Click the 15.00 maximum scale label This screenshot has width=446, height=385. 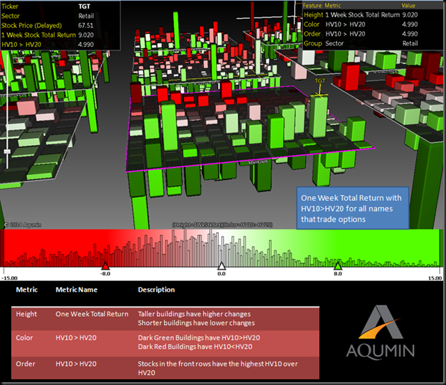(435, 278)
